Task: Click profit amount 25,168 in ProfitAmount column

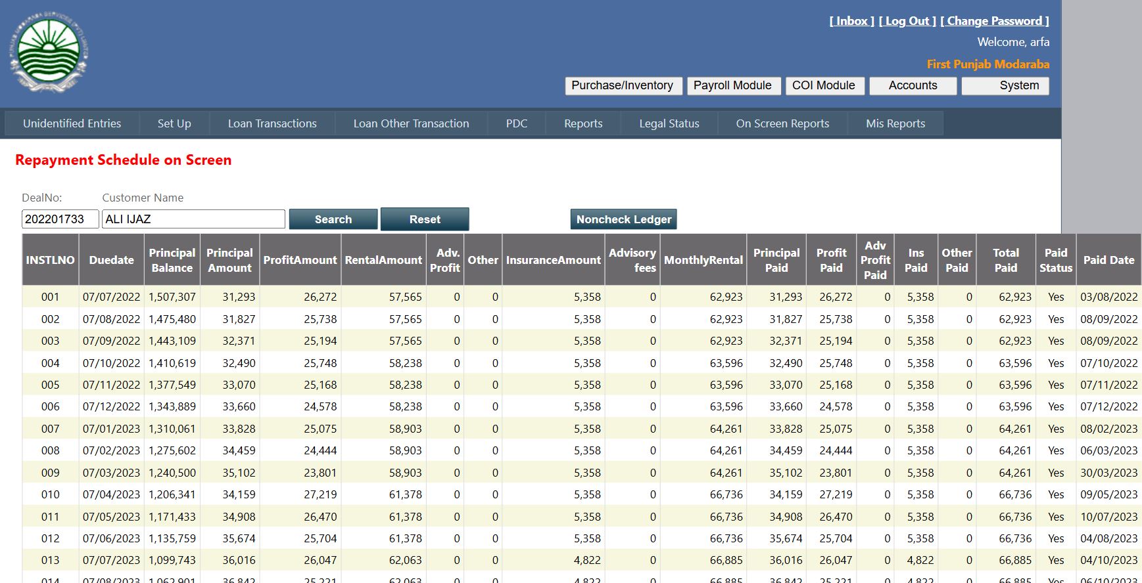Action: [x=300, y=385]
